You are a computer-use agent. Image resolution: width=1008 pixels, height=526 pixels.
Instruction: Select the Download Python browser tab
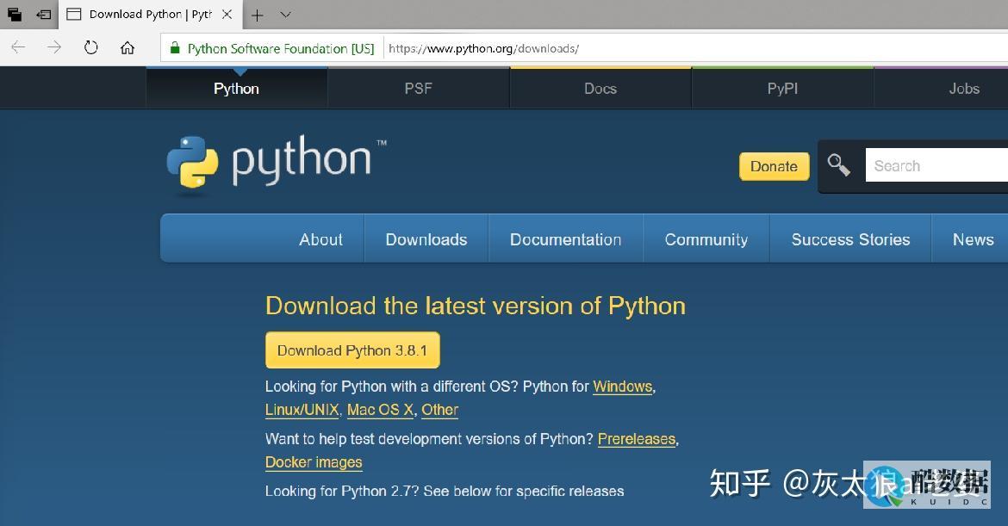pos(151,14)
